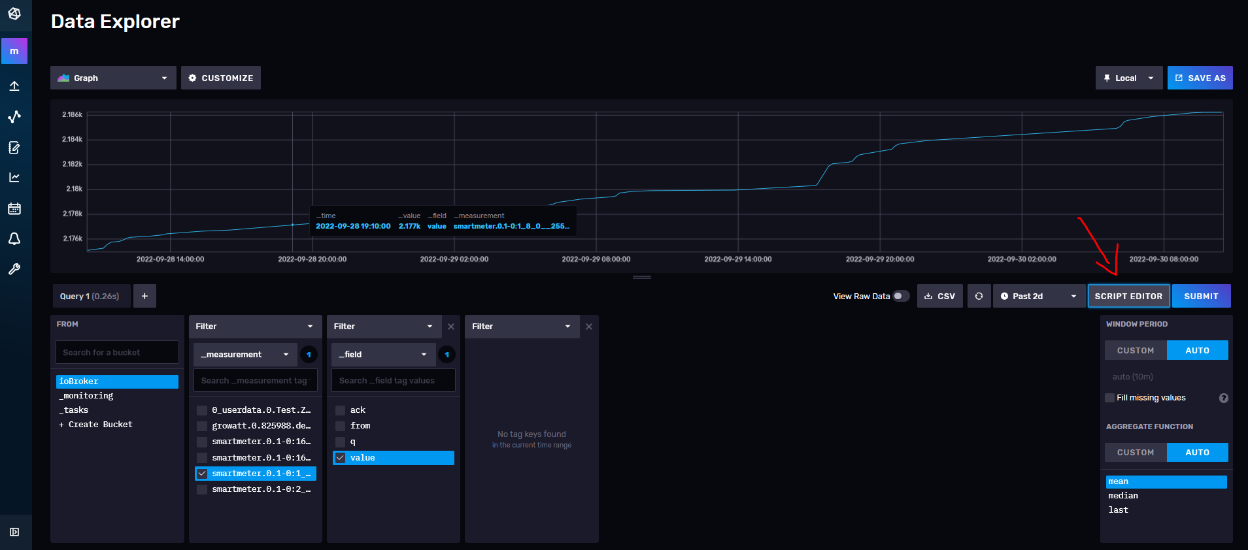Select the _monitoring bucket
This screenshot has height=550, width=1248.
click(x=118, y=396)
